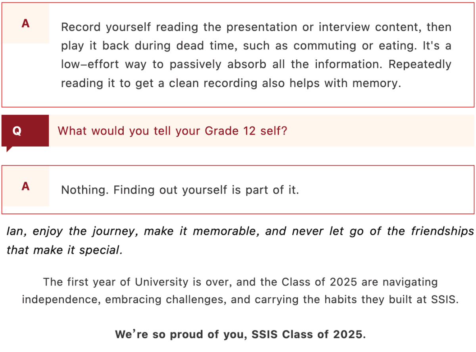Screen dimensions: 476x352
Task: Click the line starting "Record yourself reading the presentation"
Action: [x=256, y=27]
